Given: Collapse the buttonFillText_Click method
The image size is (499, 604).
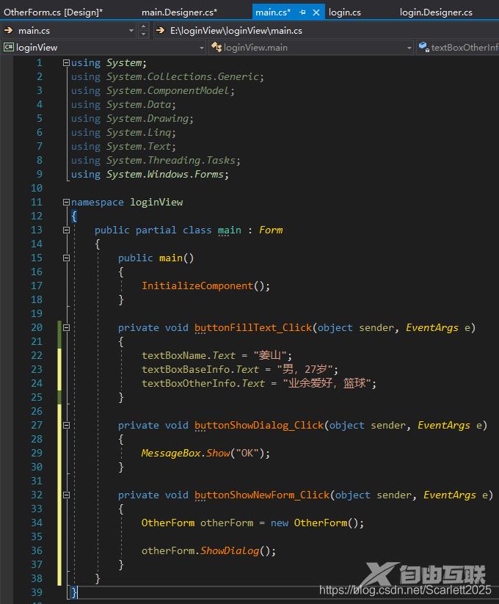Looking at the screenshot, I should 66,328.
